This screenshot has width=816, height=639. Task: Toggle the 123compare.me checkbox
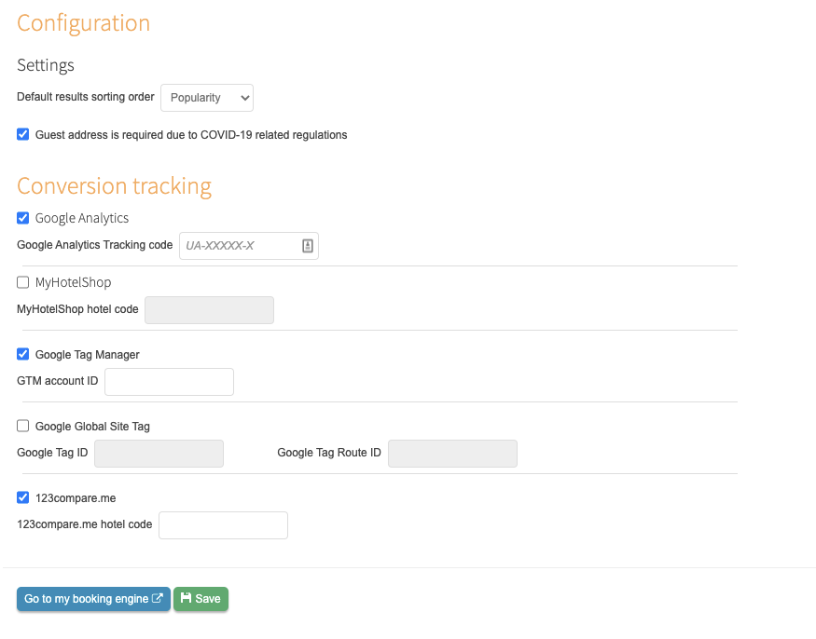coord(23,497)
